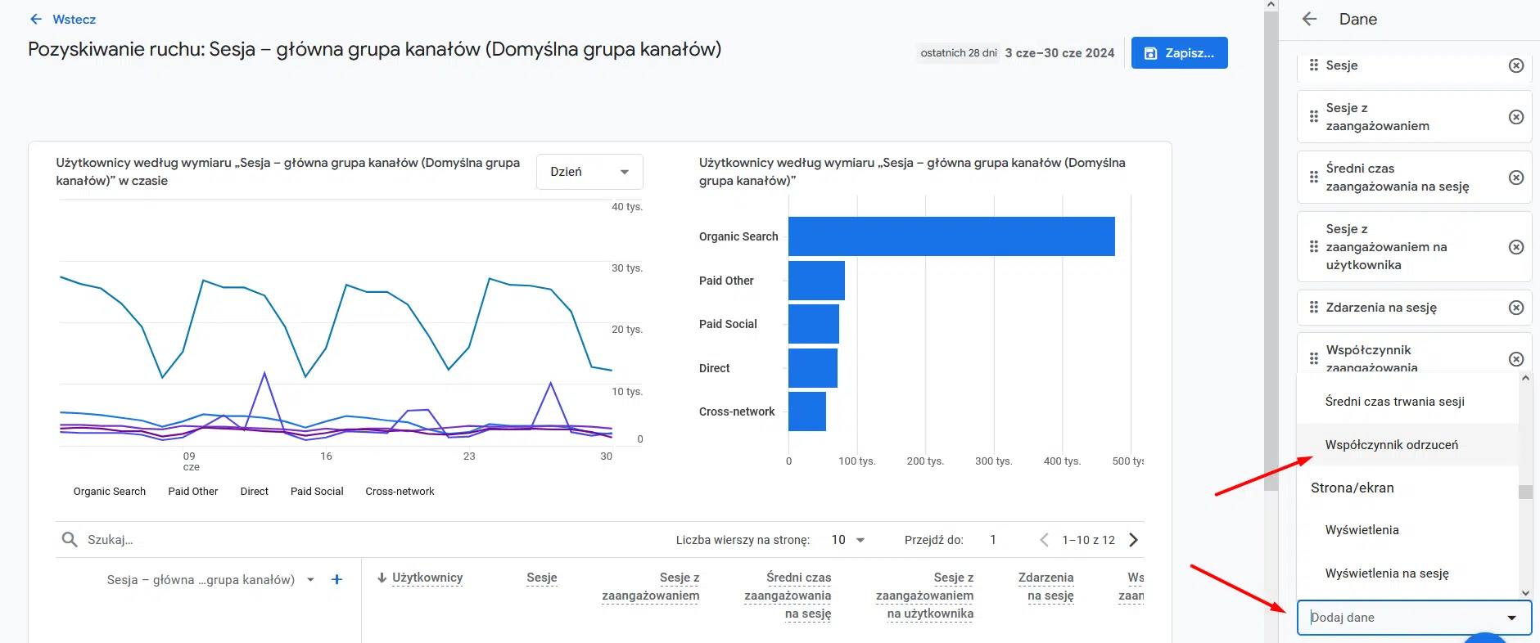Sort by Sesje z zaangażowaniem column

[651, 587]
